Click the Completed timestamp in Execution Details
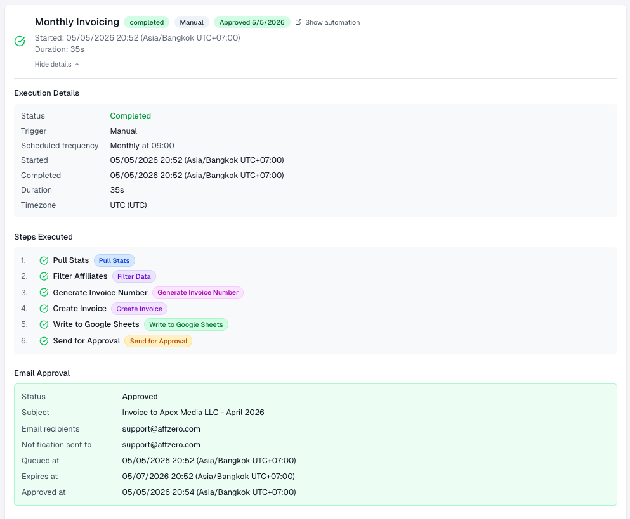630x519 pixels. 197,176
